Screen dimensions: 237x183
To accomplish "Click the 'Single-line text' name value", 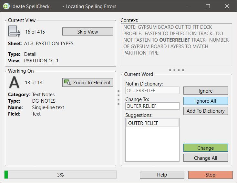I will click(48, 107).
